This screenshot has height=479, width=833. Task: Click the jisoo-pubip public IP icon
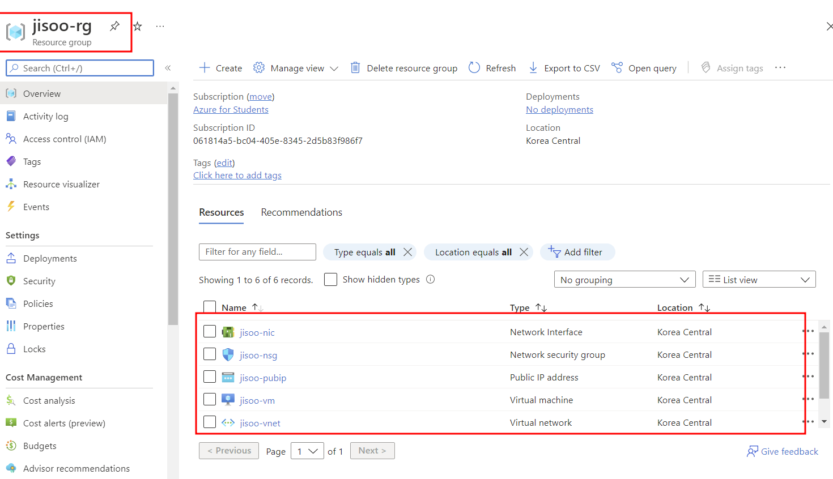[x=228, y=378]
